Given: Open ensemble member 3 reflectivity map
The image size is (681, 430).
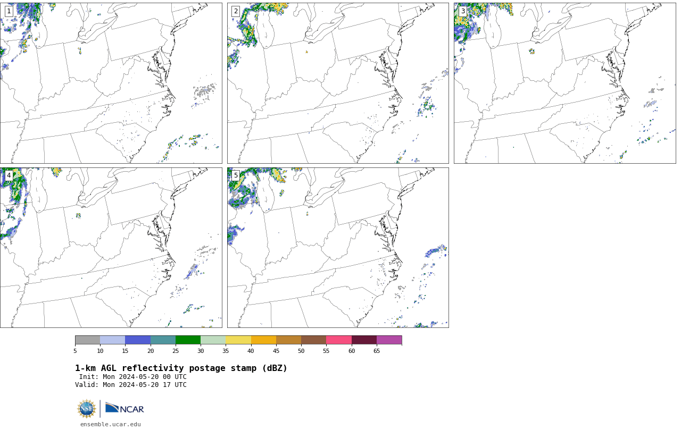Looking at the screenshot, I should tap(564, 83).
